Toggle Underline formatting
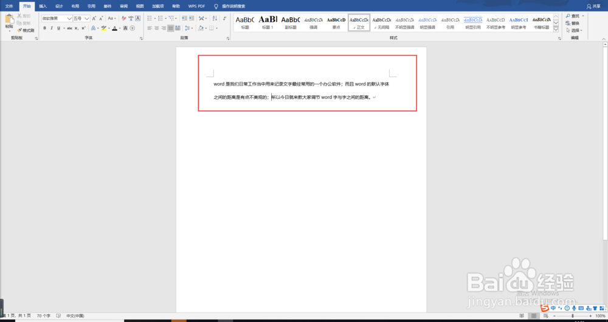Image resolution: width=608 pixels, height=322 pixels. pyautogui.click(x=58, y=29)
